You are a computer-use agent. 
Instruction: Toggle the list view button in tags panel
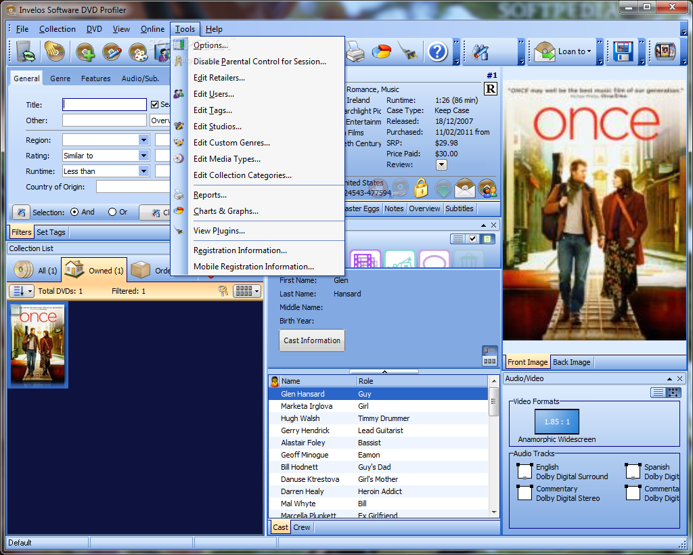458,239
